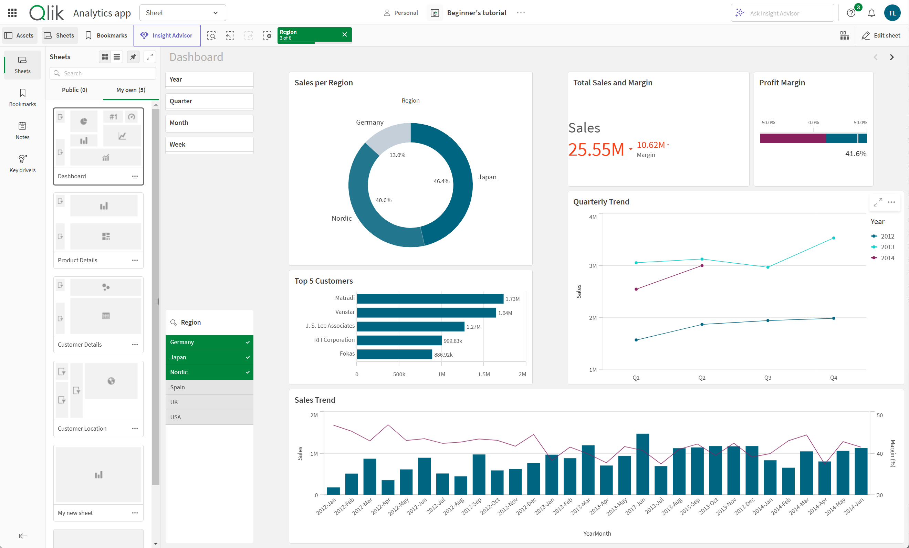Select the My own tab in Sheets panel
The height and width of the screenshot is (548, 909).
click(x=131, y=89)
